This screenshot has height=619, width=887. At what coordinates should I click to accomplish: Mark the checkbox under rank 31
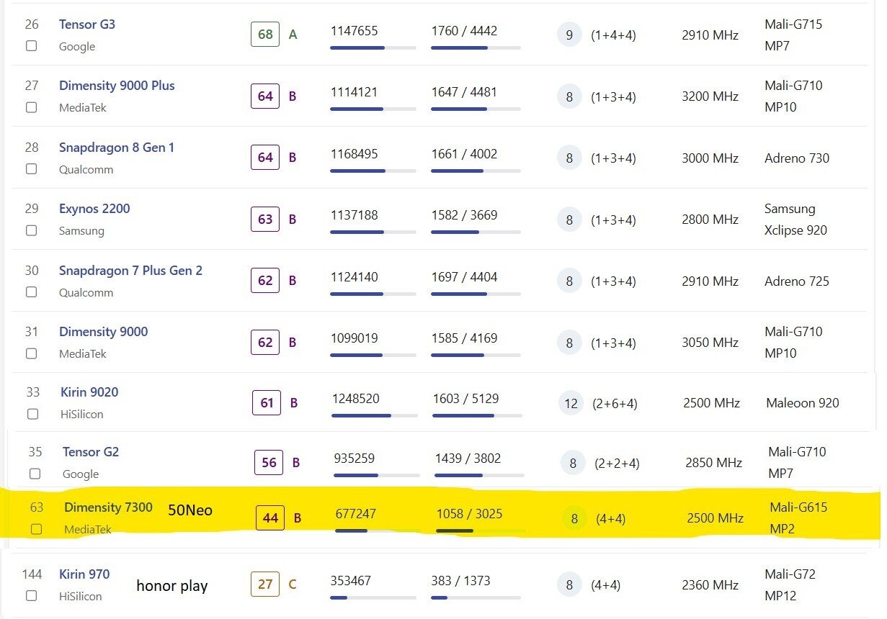coord(32,353)
